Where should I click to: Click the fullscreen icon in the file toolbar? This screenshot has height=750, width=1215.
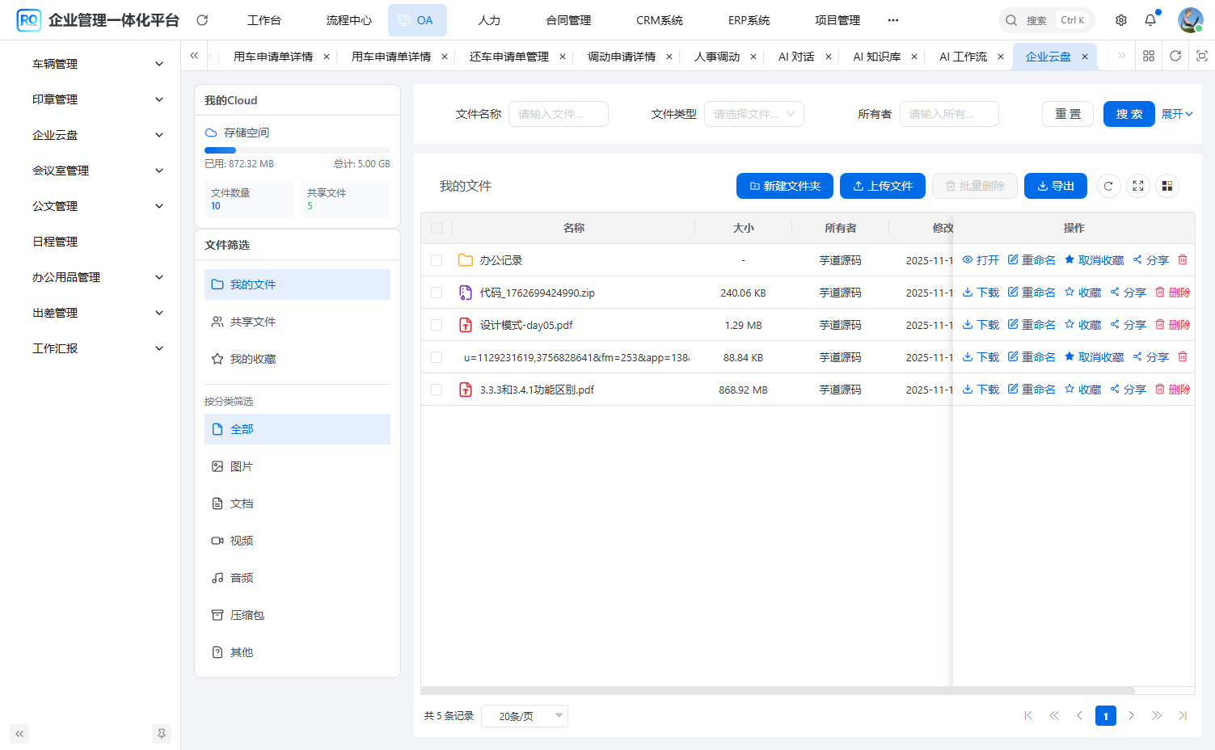click(1137, 185)
